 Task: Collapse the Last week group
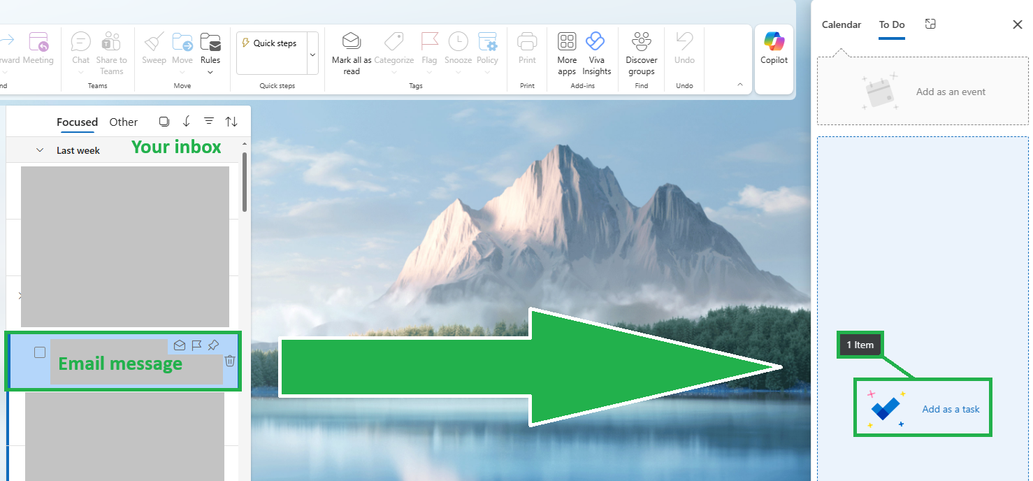40,150
